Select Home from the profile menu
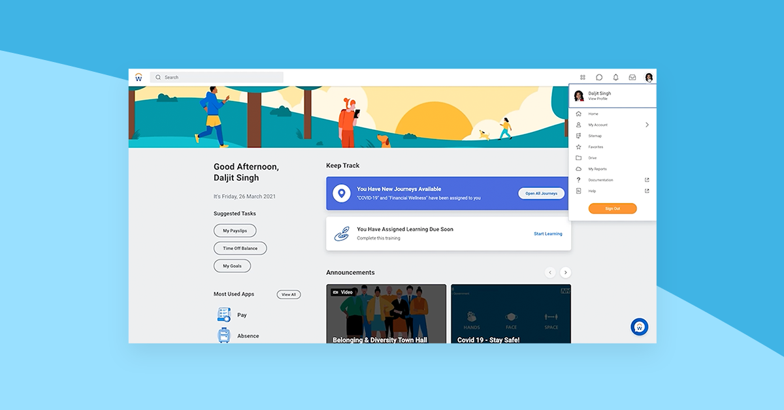784x410 pixels. [593, 113]
